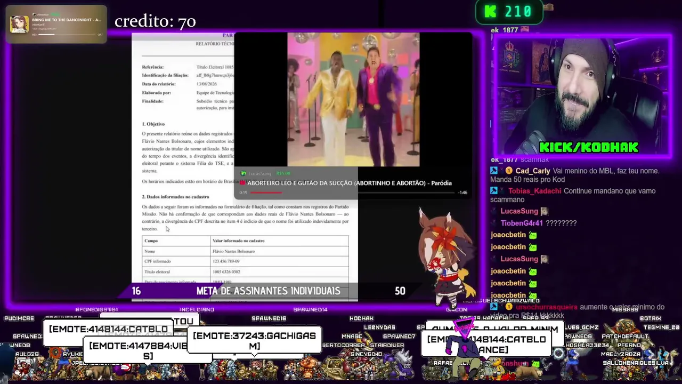Open Cad_Carly's chat username

[x=532, y=171]
